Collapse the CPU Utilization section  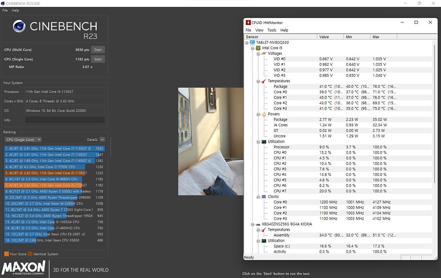click(x=258, y=142)
